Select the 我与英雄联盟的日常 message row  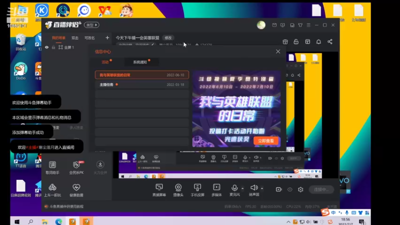(142, 75)
